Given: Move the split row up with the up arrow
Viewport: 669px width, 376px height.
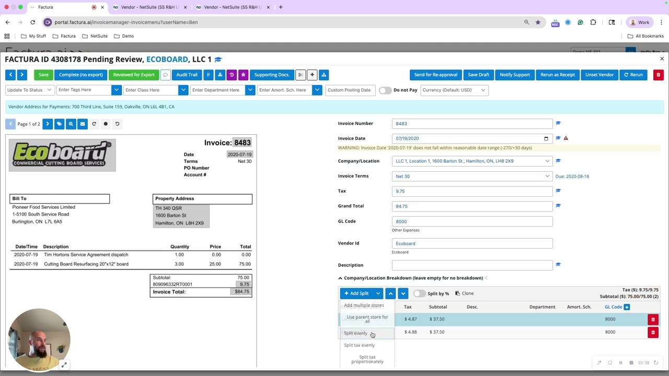Looking at the screenshot, I should 390,293.
